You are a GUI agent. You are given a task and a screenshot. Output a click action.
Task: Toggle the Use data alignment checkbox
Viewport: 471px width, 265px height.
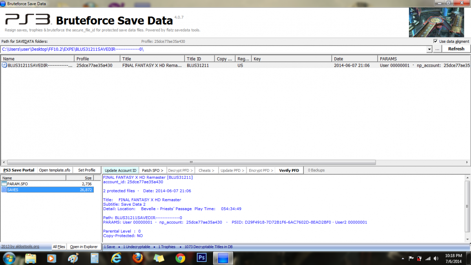click(x=436, y=41)
